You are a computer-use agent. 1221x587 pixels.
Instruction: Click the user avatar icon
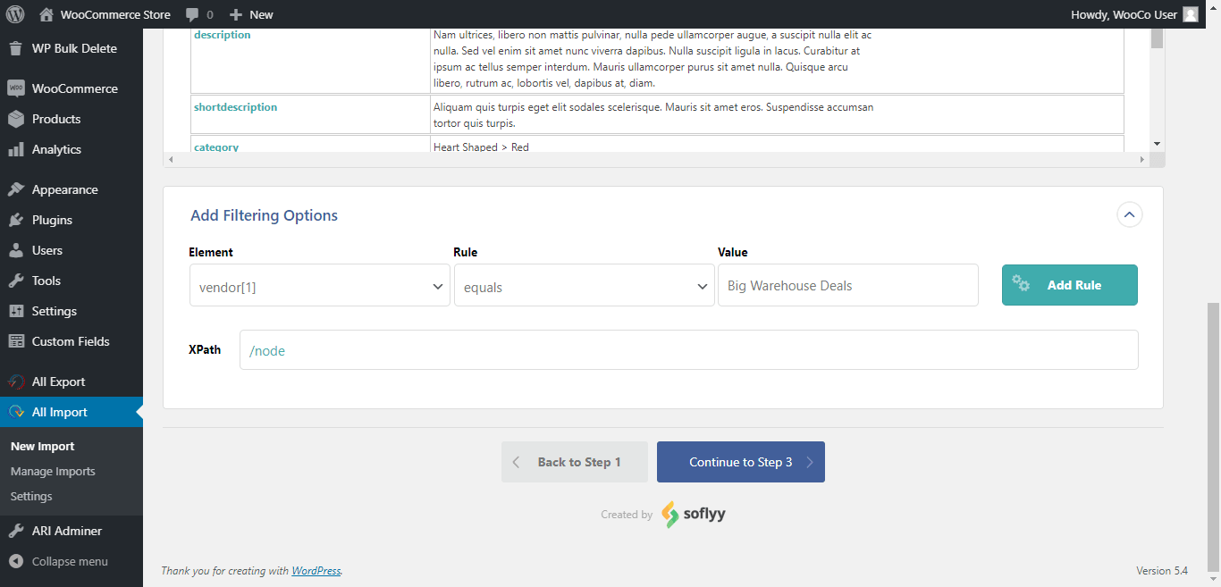coord(1190,14)
